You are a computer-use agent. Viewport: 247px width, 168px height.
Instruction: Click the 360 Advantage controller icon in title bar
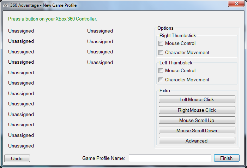(6, 5)
